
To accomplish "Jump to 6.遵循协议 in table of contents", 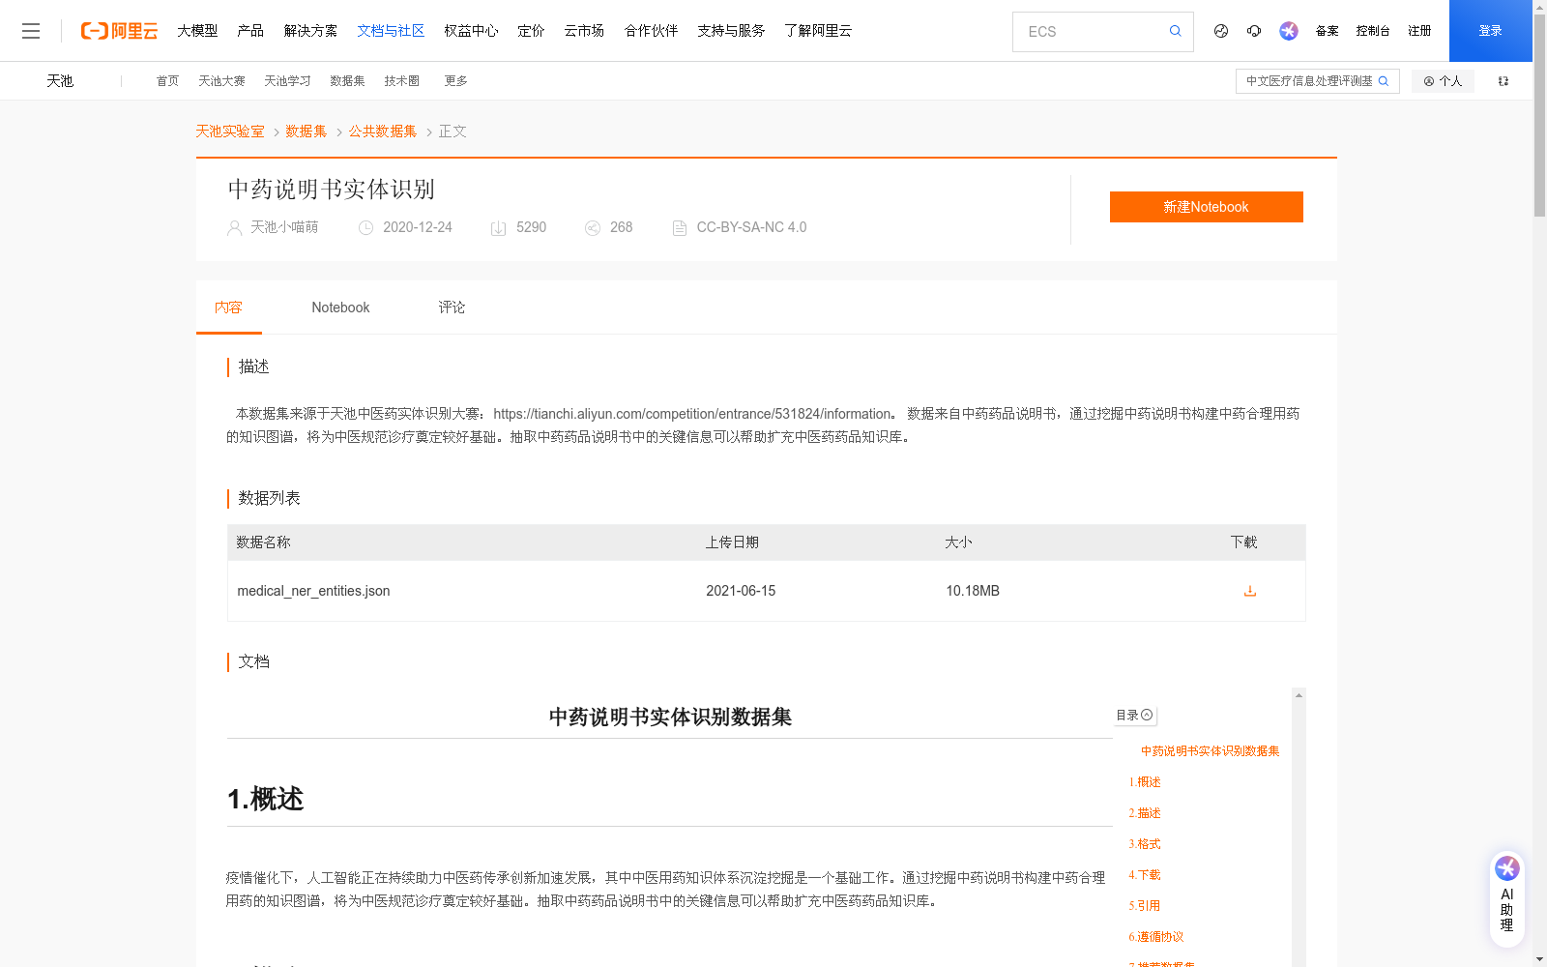I will (x=1156, y=937).
